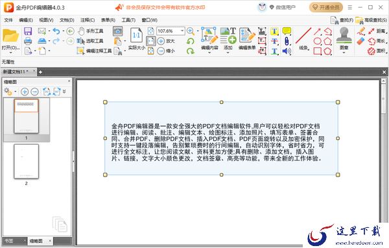Click the redo arrow icon
Viewport: 389px width, 248px height.
(56, 41)
